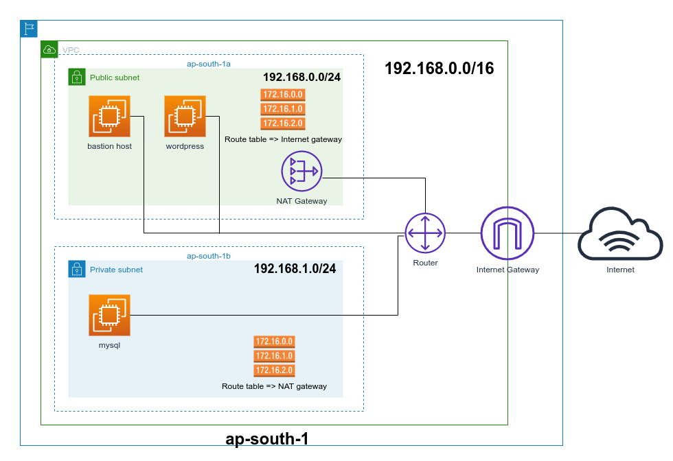
Task: Select the wordpress EC2 instance icon
Action: pyautogui.click(x=184, y=115)
